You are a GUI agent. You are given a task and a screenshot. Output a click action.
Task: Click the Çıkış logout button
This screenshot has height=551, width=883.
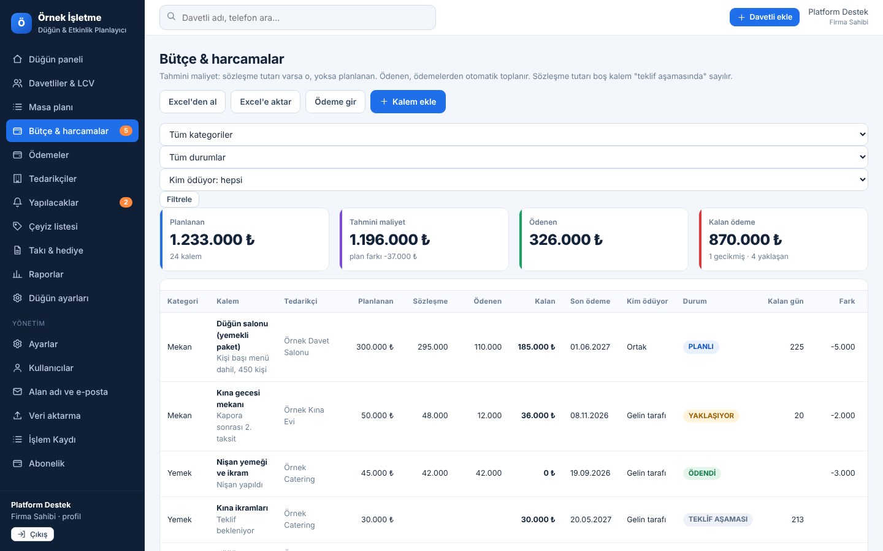pyautogui.click(x=32, y=534)
